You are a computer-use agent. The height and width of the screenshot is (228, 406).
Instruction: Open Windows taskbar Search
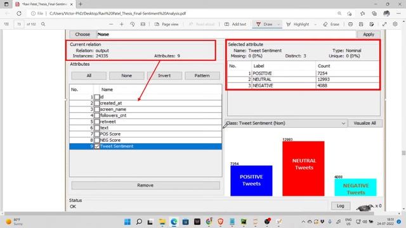coord(139,222)
